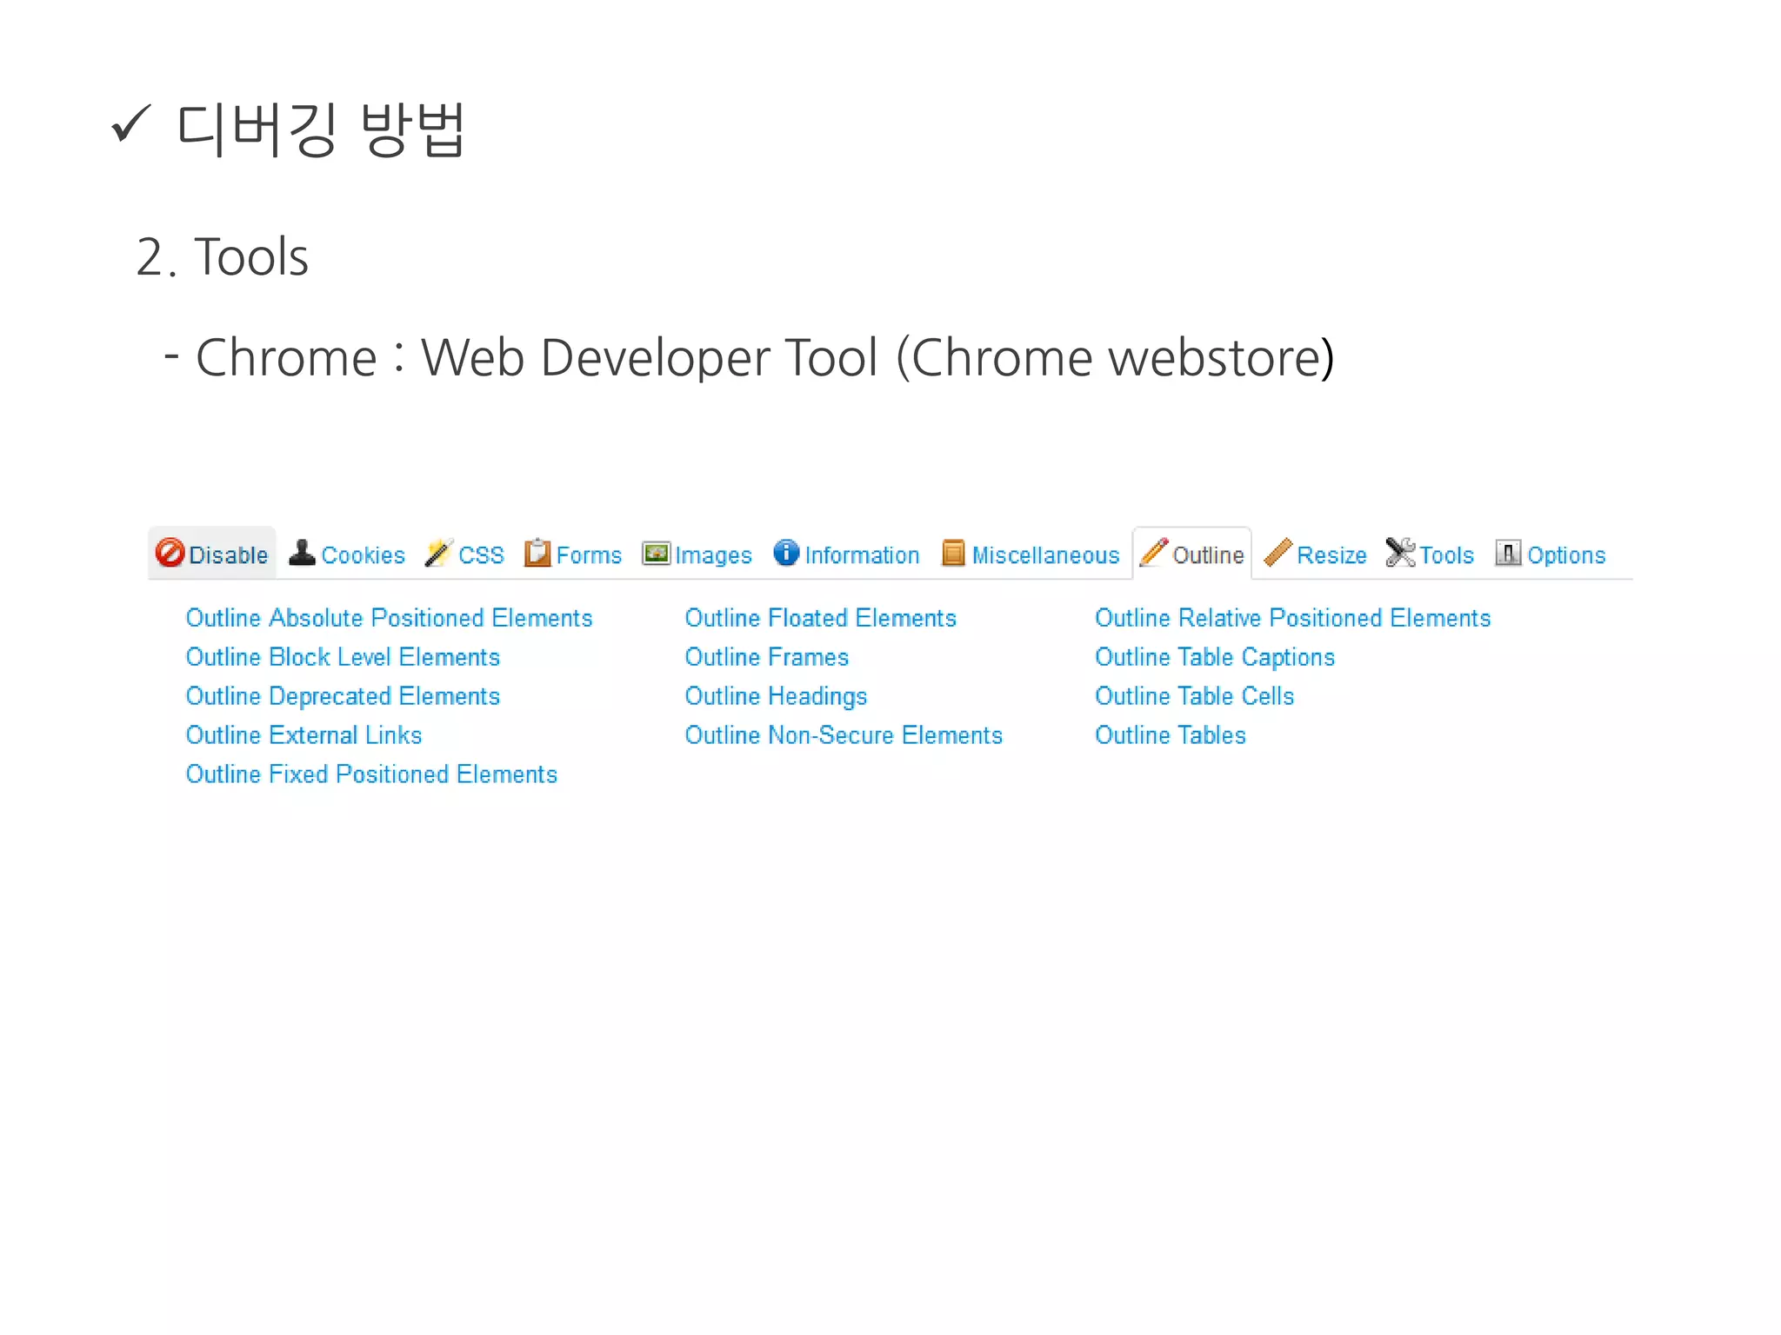Screen dimensions: 1781x1335
Task: Select Outline Headings link
Action: point(777,697)
